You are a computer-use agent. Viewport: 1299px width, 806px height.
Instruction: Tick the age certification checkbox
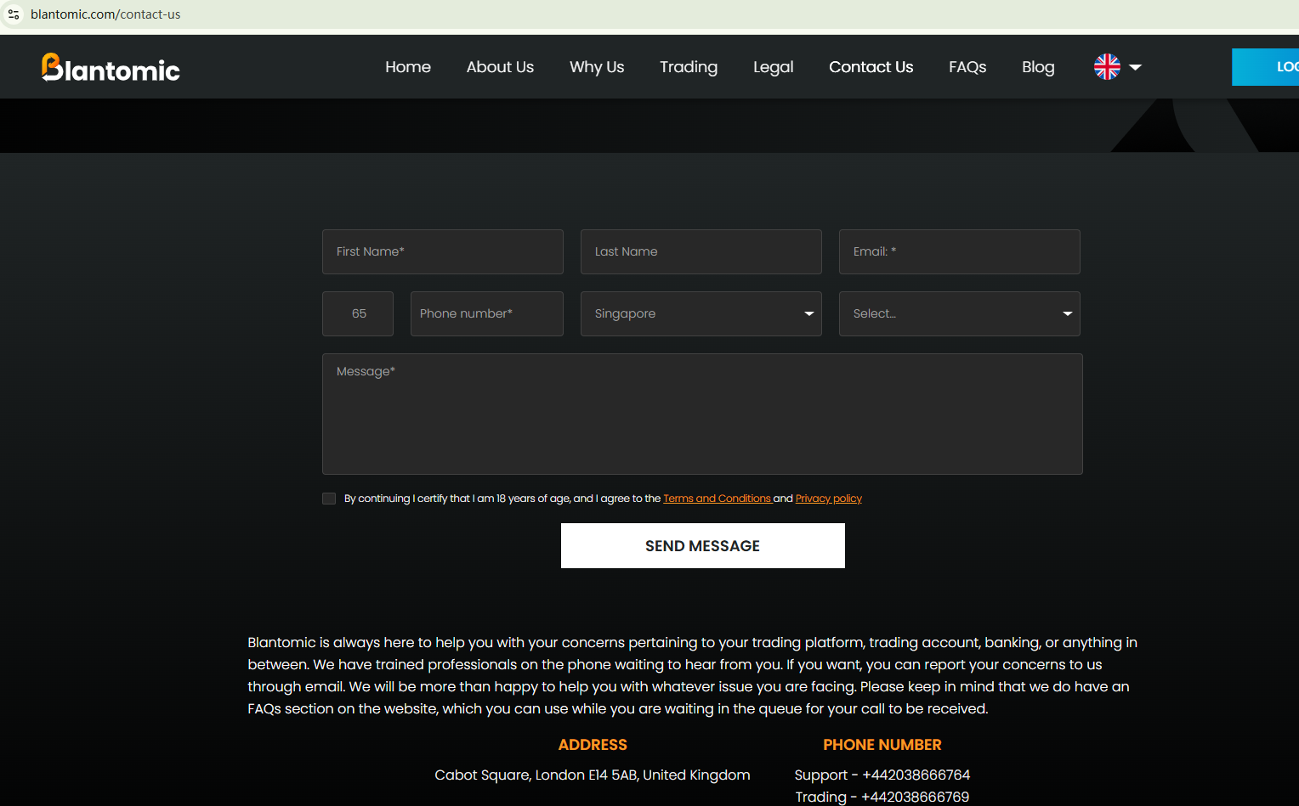point(329,499)
